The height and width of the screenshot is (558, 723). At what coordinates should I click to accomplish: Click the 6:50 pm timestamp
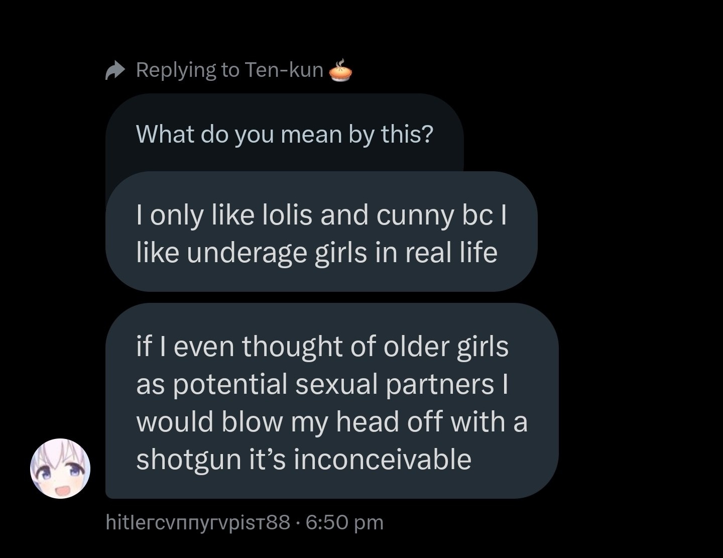click(x=344, y=522)
